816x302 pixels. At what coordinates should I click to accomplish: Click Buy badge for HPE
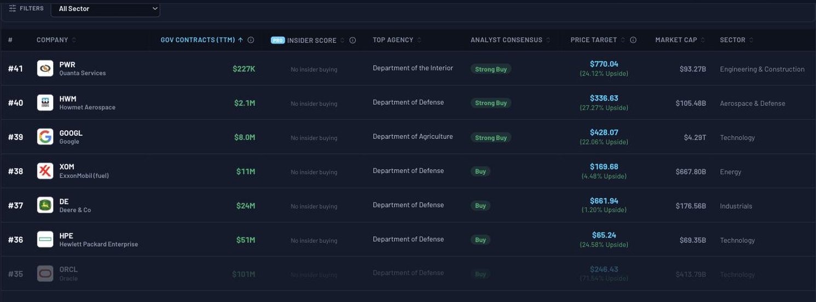(x=481, y=240)
